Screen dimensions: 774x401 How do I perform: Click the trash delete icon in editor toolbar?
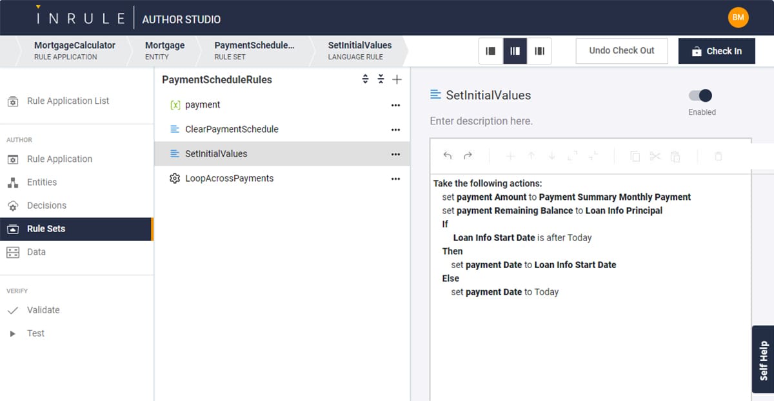click(x=719, y=156)
